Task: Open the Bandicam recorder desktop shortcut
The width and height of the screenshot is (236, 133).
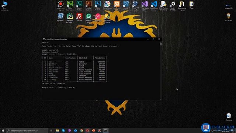Action: pyautogui.click(x=60, y=6)
